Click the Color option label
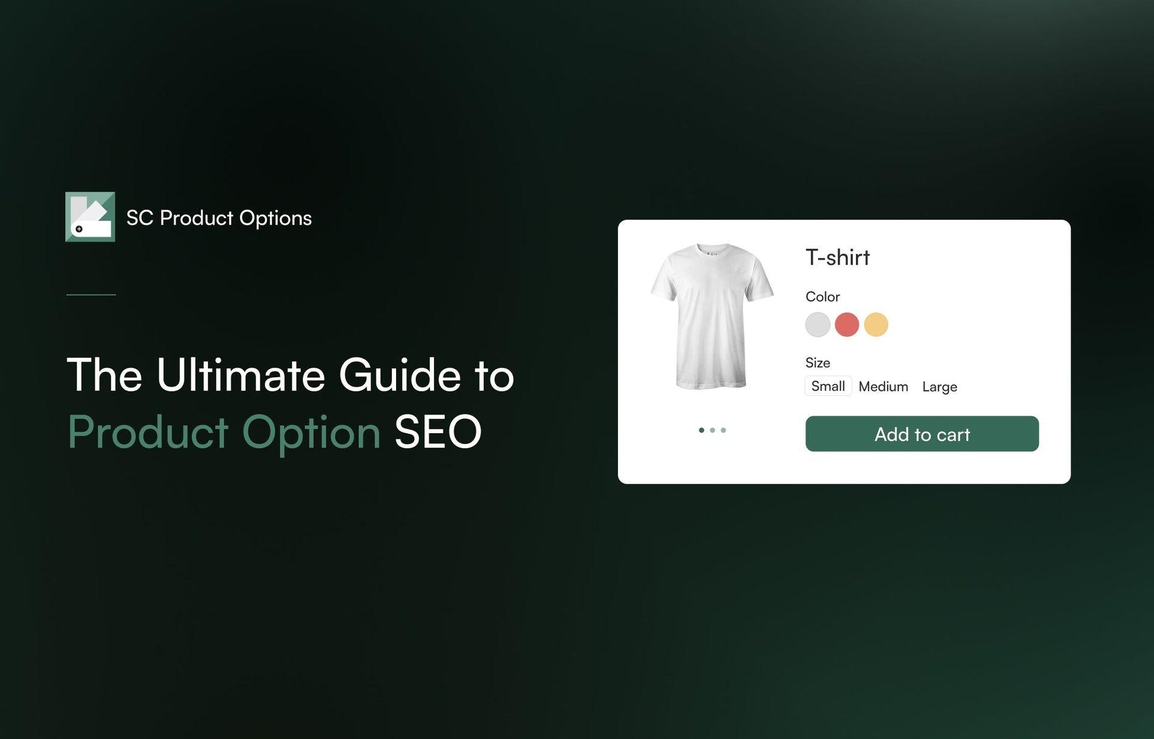This screenshot has width=1154, height=739. click(x=822, y=297)
